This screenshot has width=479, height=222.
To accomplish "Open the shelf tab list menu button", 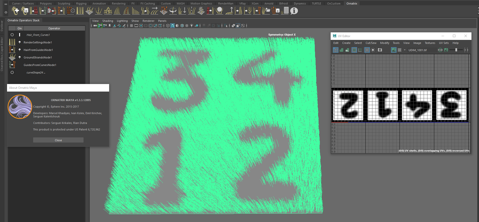I will (x=6, y=4).
